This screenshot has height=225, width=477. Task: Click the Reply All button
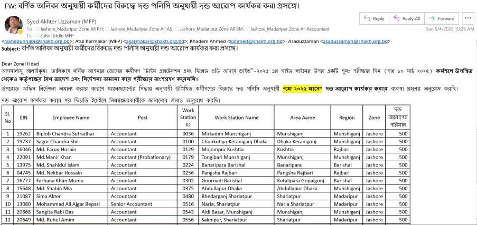(x=406, y=18)
